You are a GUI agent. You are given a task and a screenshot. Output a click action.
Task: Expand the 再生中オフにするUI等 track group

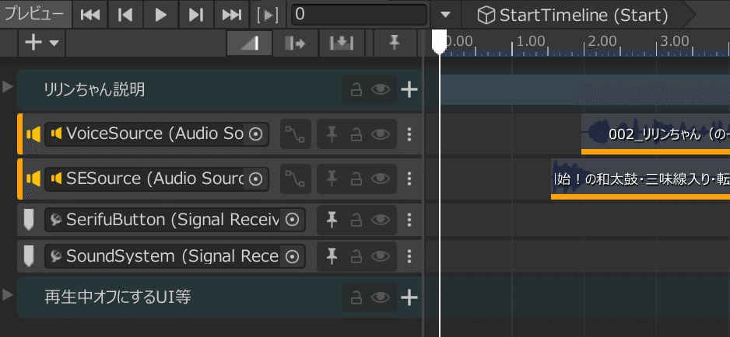[9, 294]
